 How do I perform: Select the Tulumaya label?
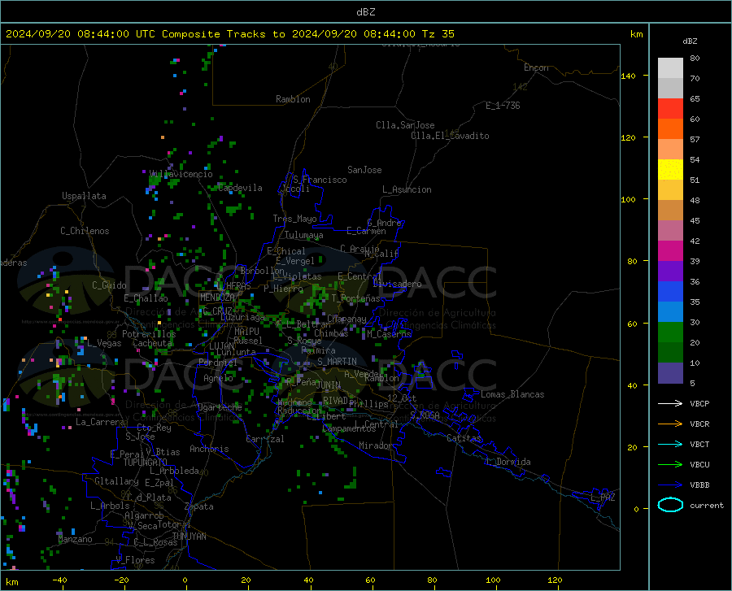(x=304, y=235)
